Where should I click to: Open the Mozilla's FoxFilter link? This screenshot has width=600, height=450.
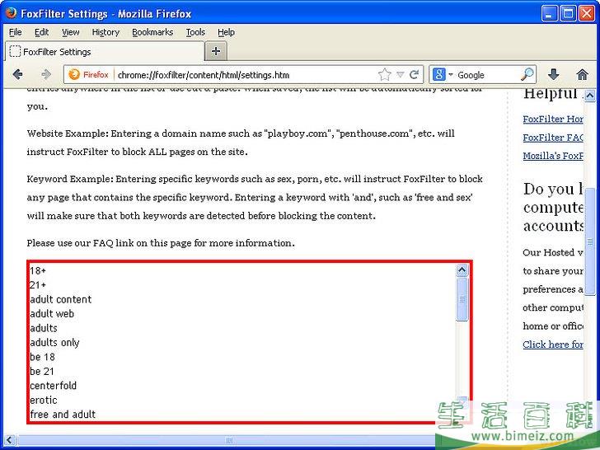tap(553, 156)
